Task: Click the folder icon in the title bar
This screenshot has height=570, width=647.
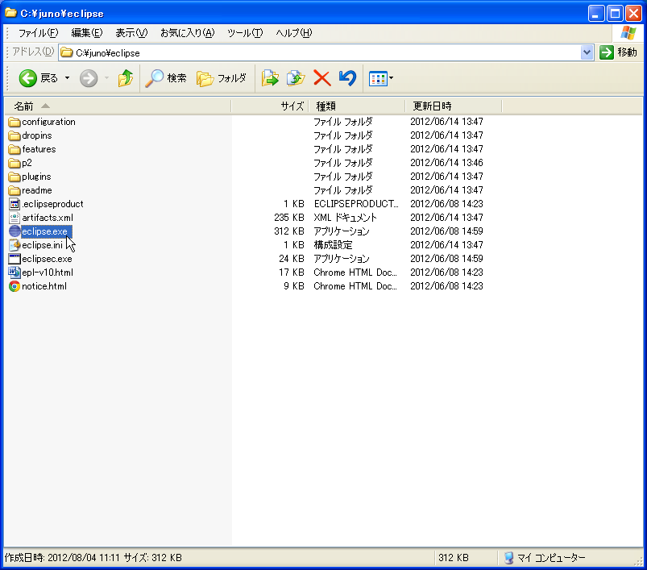Action: [11, 13]
